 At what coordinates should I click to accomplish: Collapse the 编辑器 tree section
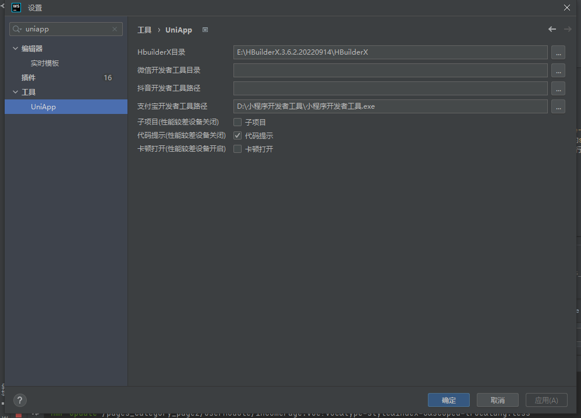point(15,49)
